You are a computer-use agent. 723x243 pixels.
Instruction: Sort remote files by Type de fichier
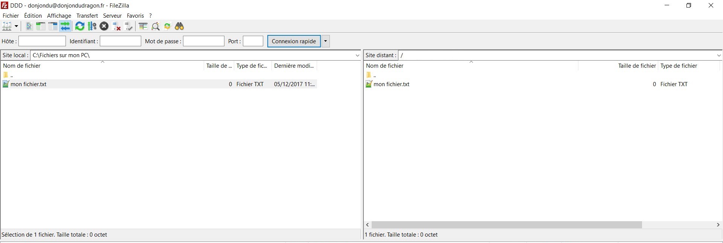click(689, 66)
